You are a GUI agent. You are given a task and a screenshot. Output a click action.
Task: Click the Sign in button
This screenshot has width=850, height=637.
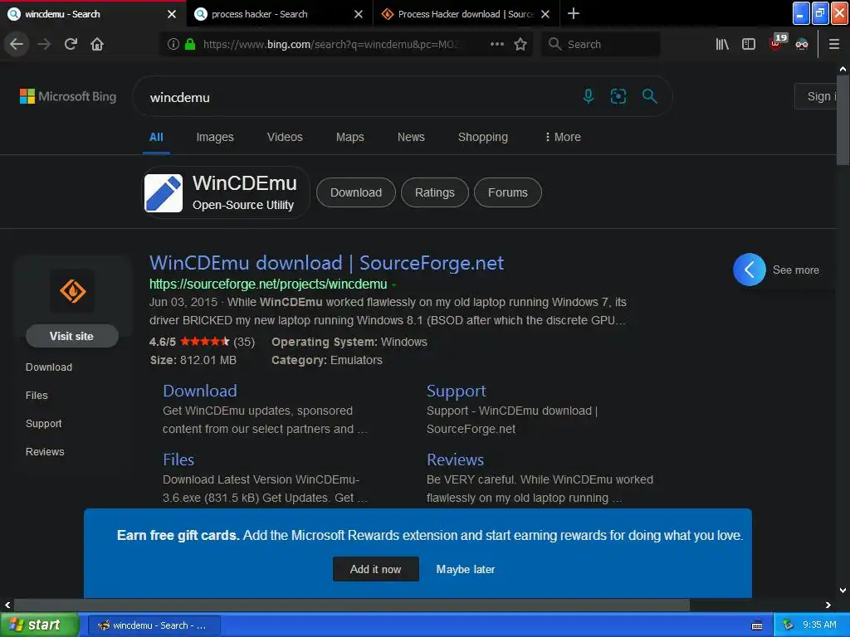pyautogui.click(x=816, y=96)
